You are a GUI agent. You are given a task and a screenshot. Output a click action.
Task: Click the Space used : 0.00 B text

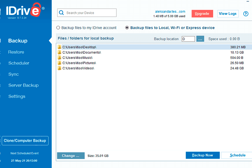click(x=224, y=39)
